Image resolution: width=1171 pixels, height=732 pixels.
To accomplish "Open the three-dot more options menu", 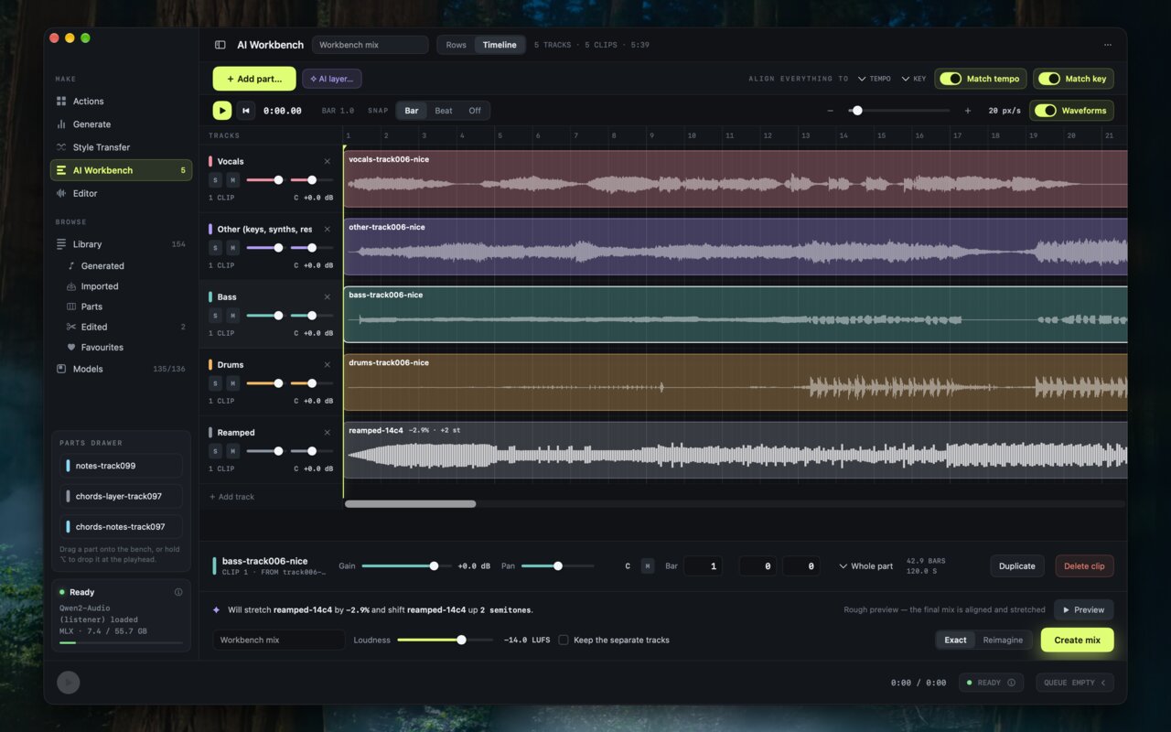I will 1108,45.
